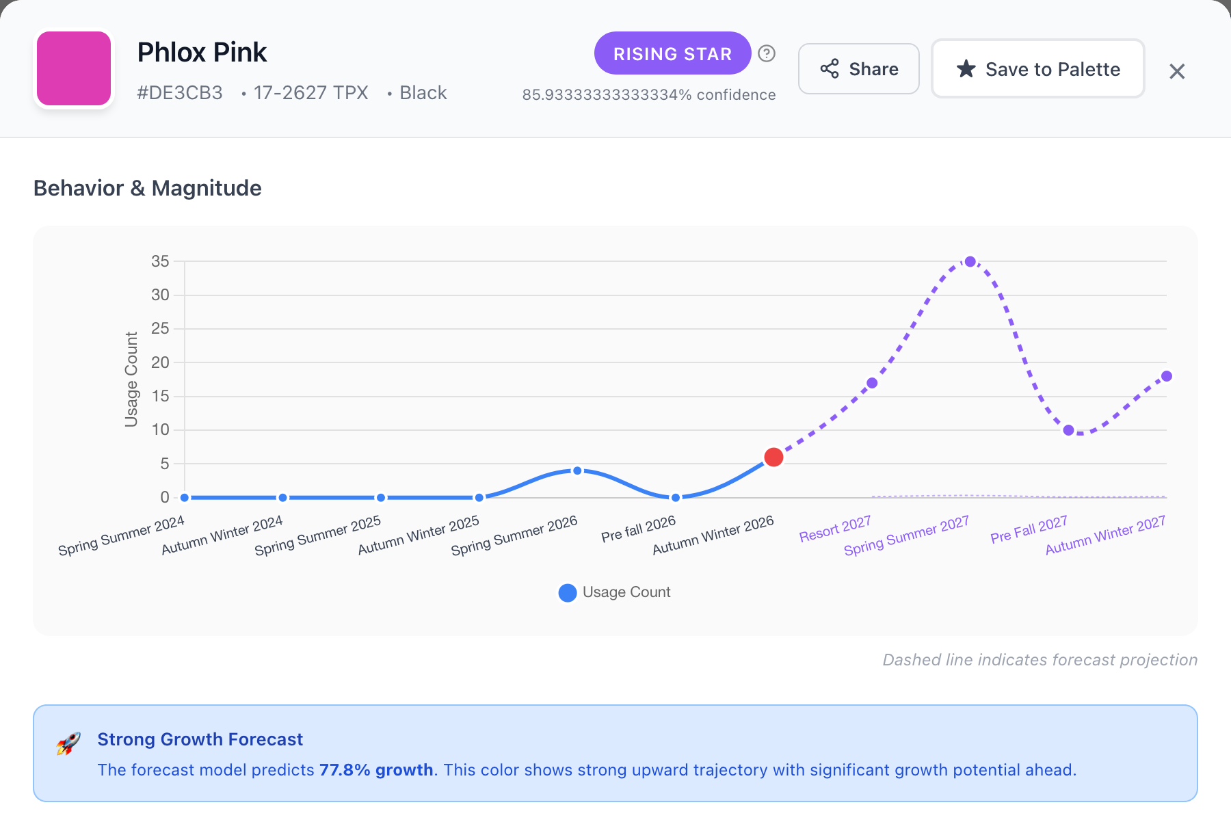Toggle the Usage Count legend item
The width and height of the screenshot is (1231, 822).
click(x=614, y=592)
